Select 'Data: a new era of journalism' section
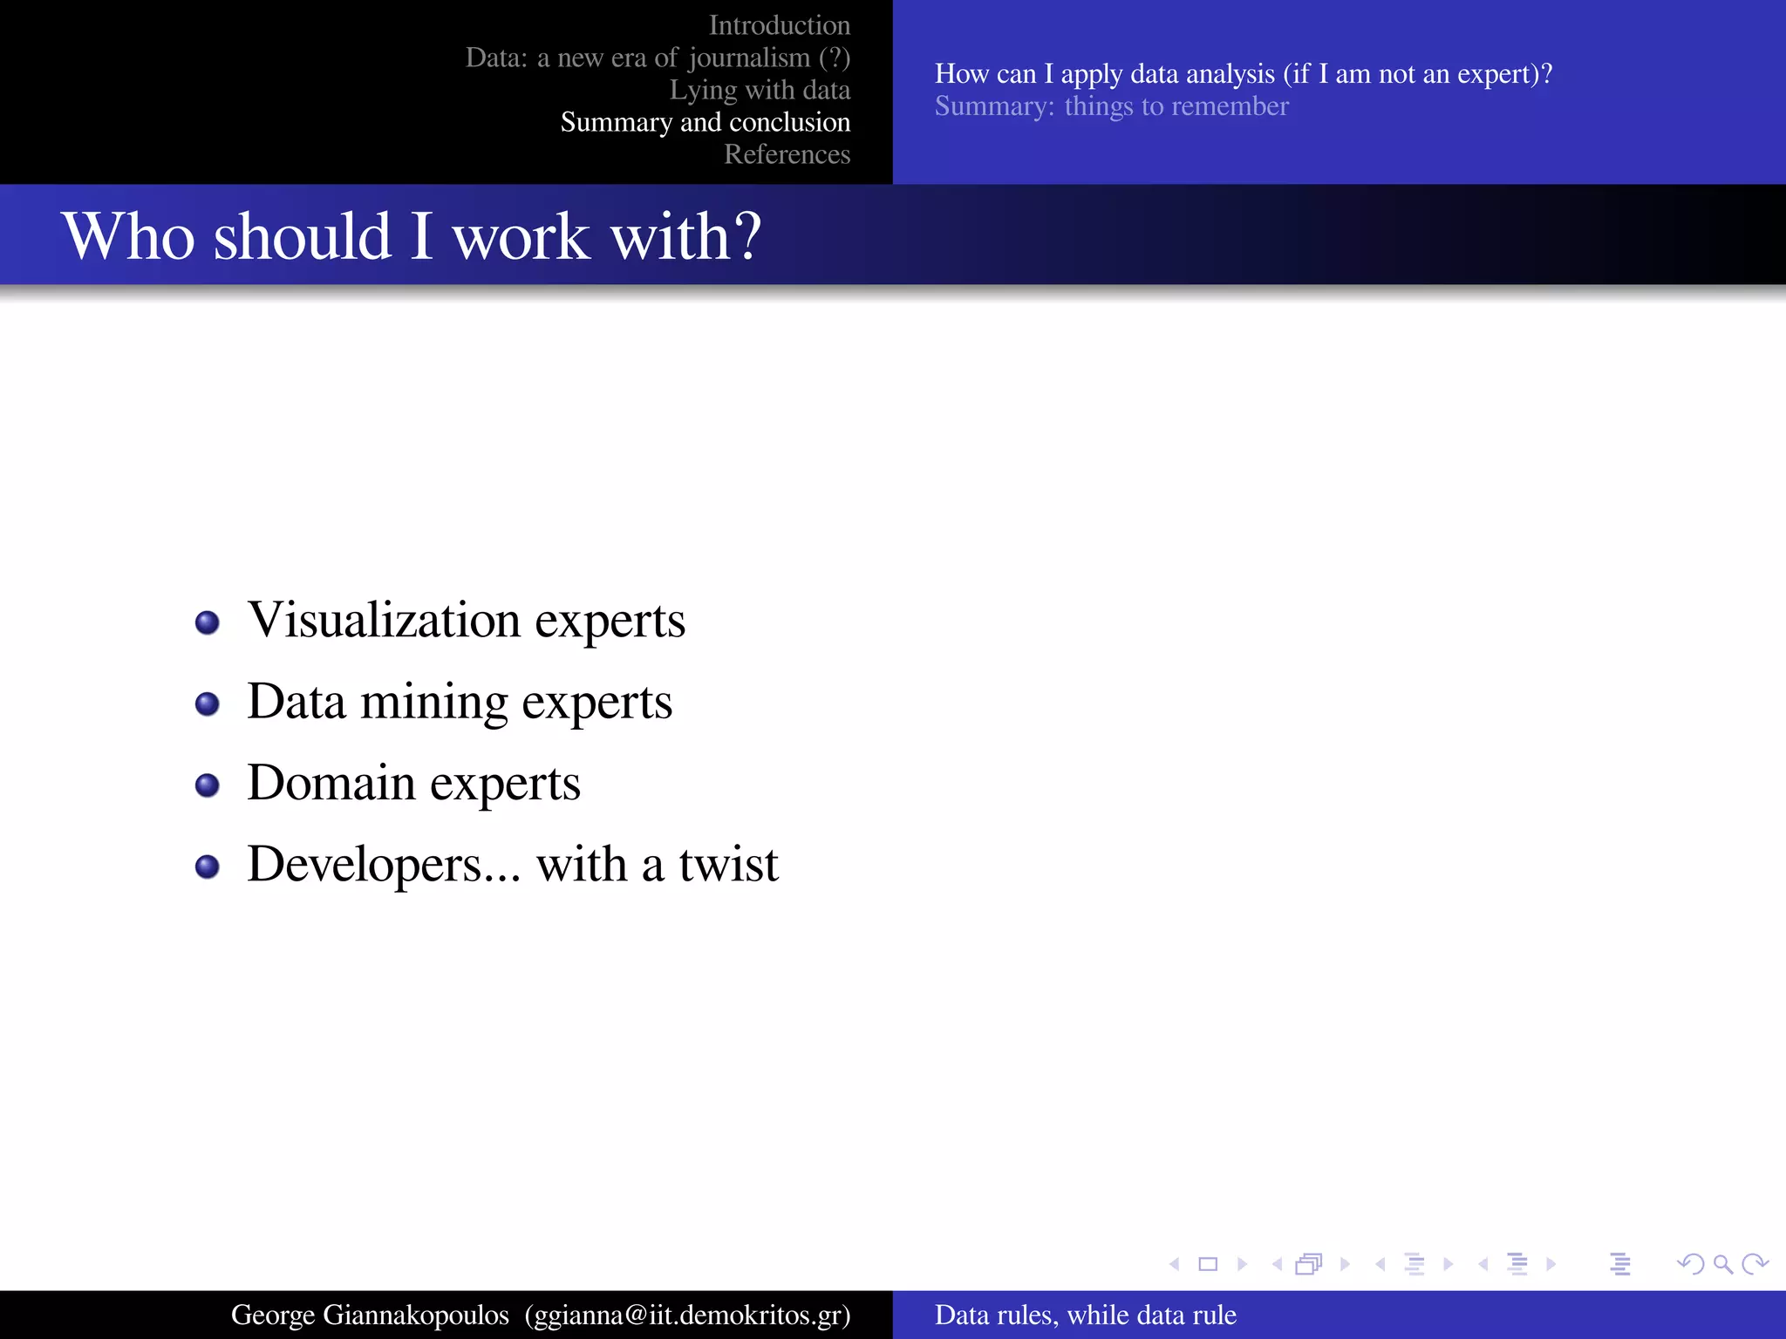The width and height of the screenshot is (1786, 1339). [x=658, y=58]
